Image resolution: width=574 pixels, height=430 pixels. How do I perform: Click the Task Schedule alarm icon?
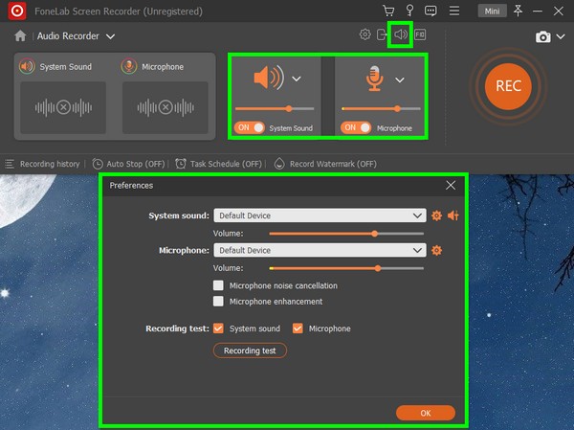pos(181,164)
